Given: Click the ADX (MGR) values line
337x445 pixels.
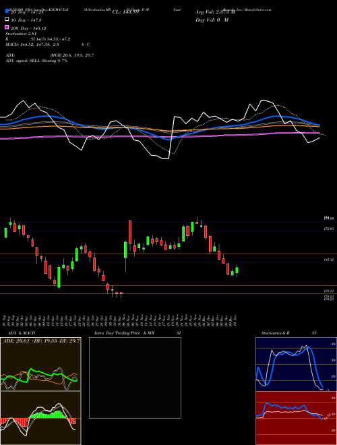Looking at the screenshot, I should click(50, 55).
